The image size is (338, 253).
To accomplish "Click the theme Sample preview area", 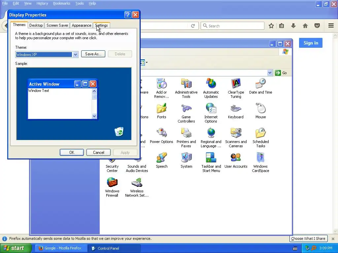I will click(74, 104).
